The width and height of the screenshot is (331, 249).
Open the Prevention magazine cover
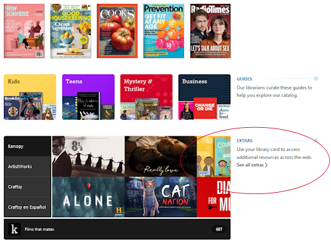[x=164, y=31]
